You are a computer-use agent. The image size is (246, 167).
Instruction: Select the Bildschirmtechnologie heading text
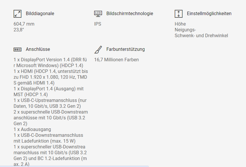pos(130,14)
